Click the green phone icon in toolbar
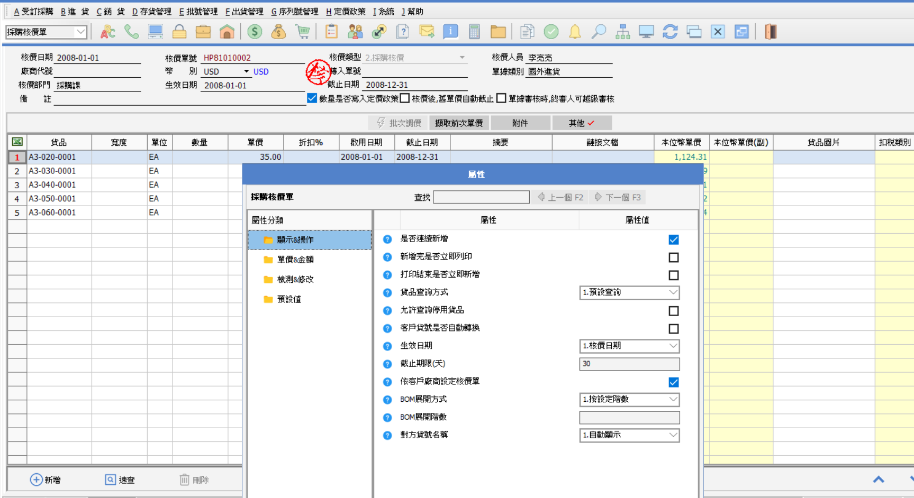The height and width of the screenshot is (498, 914). coord(131,32)
